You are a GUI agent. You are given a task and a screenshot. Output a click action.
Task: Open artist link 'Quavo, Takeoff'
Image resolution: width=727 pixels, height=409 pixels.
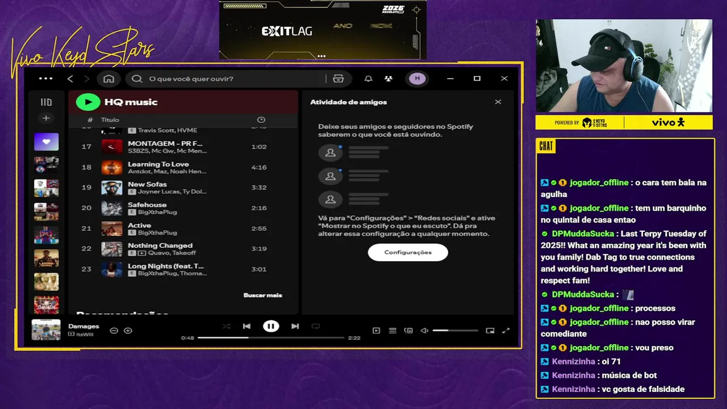[172, 253]
